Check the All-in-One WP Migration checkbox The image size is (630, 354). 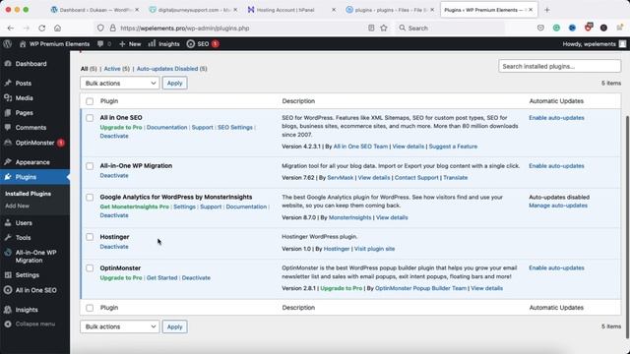coord(90,166)
